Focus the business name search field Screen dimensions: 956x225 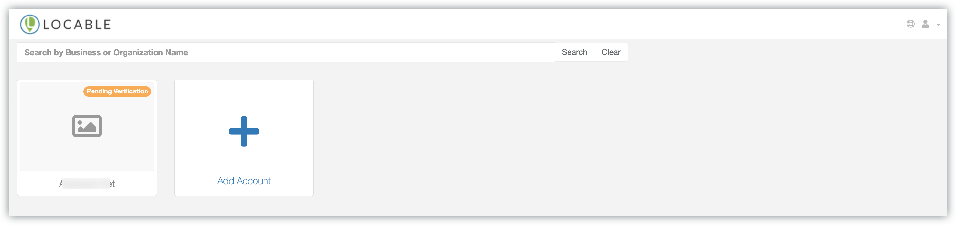click(286, 52)
